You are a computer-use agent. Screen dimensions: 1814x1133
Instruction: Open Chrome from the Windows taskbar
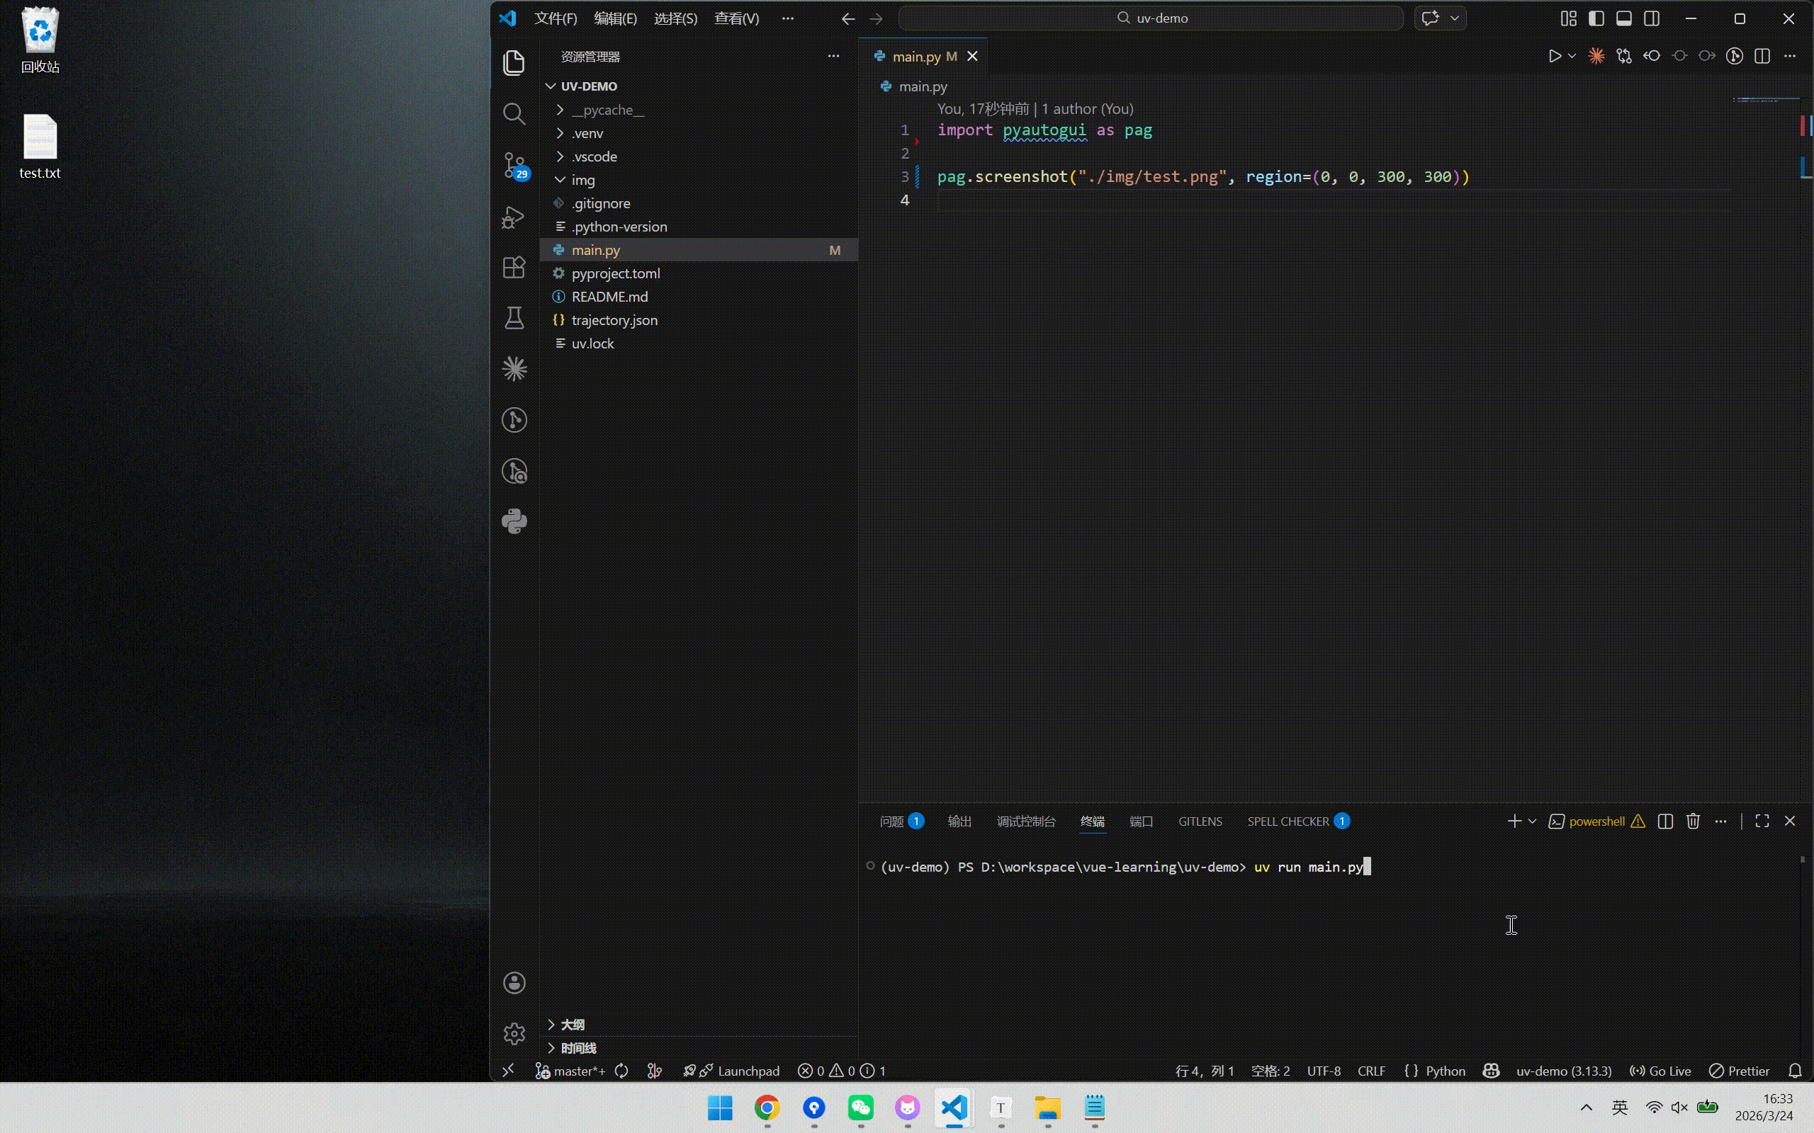767,1108
